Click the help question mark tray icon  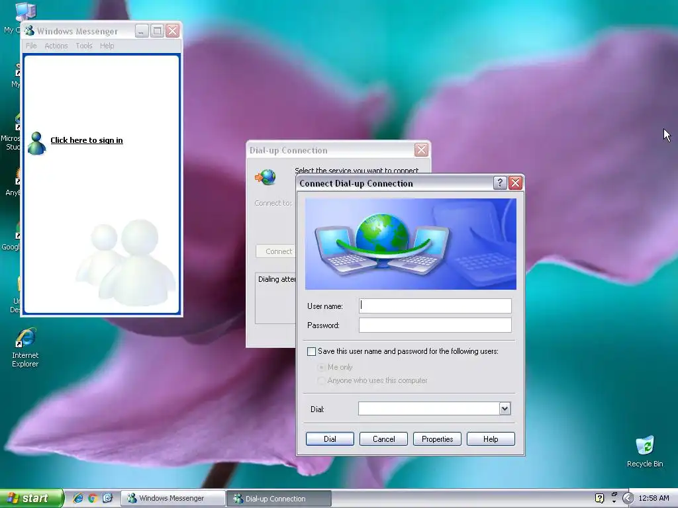tap(599, 498)
